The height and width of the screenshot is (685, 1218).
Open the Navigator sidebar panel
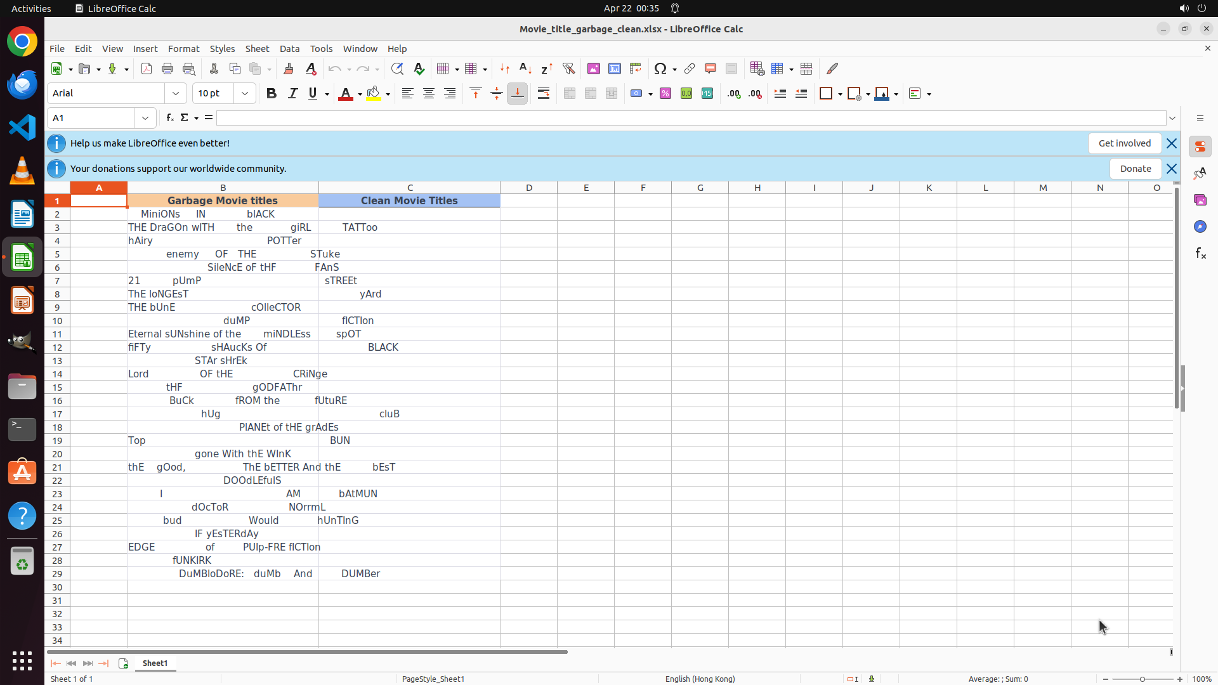coord(1200,226)
